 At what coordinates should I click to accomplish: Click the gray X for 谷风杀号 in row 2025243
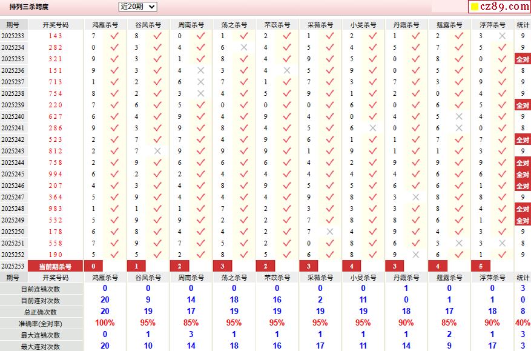click(x=157, y=151)
